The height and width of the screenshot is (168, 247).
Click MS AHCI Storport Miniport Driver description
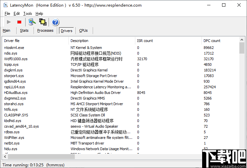click(x=97, y=104)
